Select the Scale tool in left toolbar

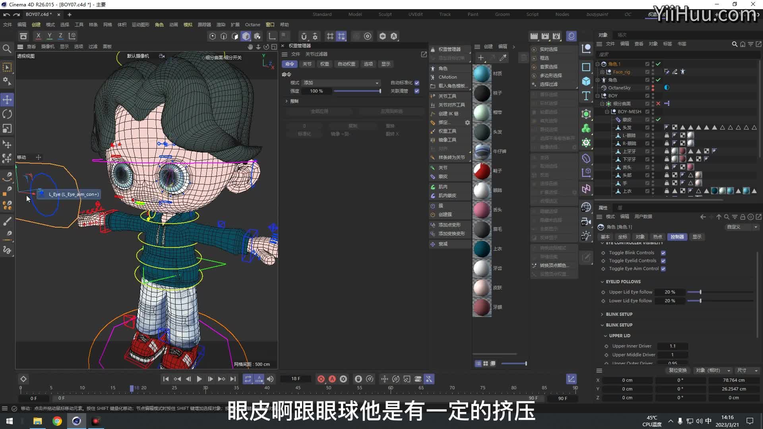[7, 129]
